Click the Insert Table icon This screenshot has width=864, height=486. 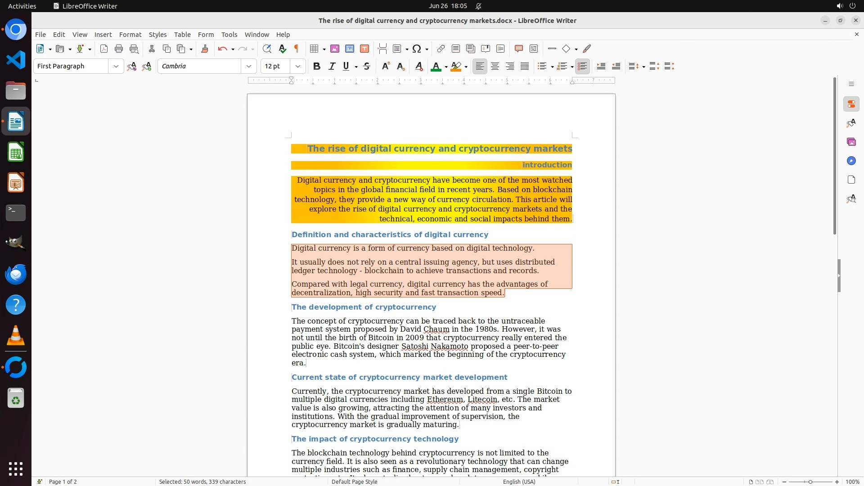(315, 49)
